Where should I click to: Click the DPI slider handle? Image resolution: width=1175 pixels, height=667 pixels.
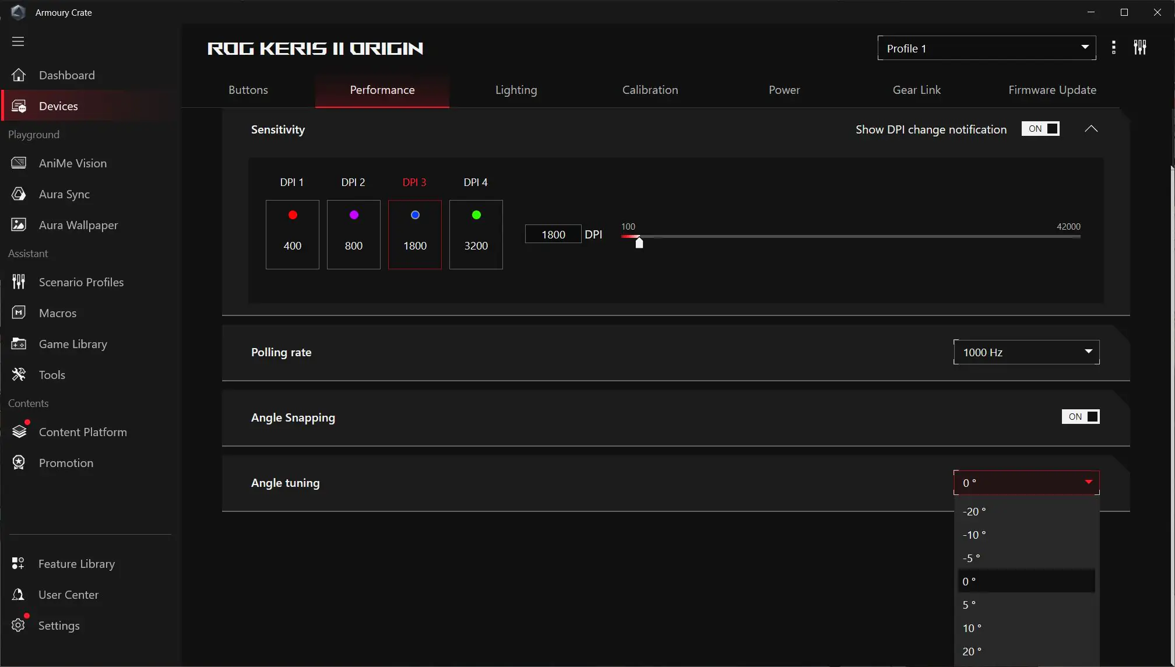(x=639, y=243)
